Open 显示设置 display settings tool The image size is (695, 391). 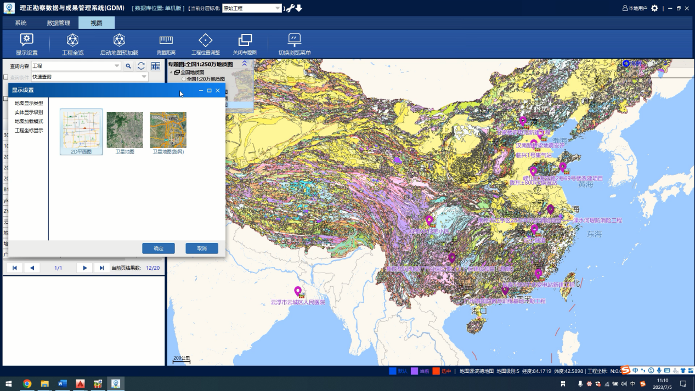pyautogui.click(x=26, y=44)
